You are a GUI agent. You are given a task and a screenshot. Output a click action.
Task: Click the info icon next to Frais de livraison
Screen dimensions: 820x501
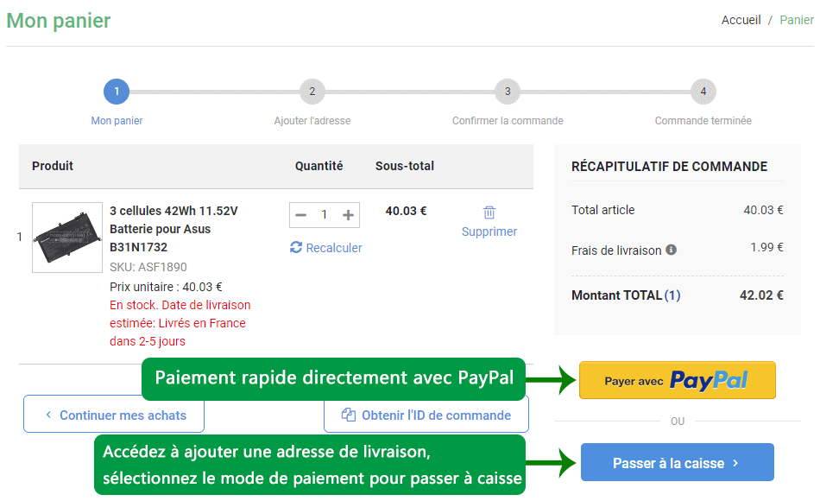coord(671,250)
